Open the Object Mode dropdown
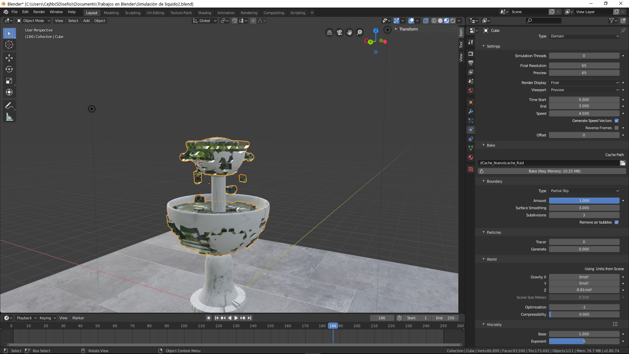This screenshot has height=354, width=629. (x=33, y=21)
